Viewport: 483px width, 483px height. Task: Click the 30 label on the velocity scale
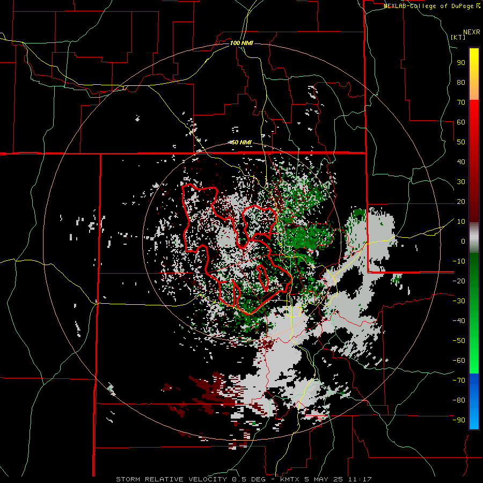pyautogui.click(x=461, y=182)
